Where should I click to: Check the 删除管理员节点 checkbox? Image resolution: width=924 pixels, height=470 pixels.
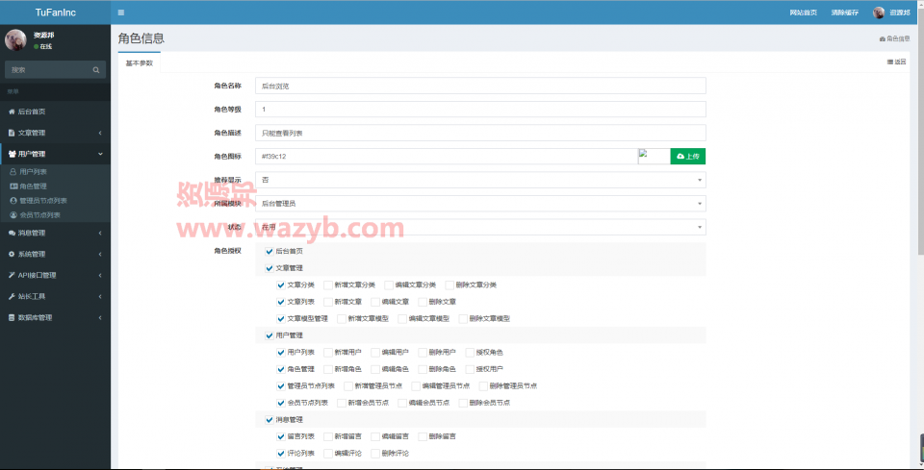(x=484, y=386)
